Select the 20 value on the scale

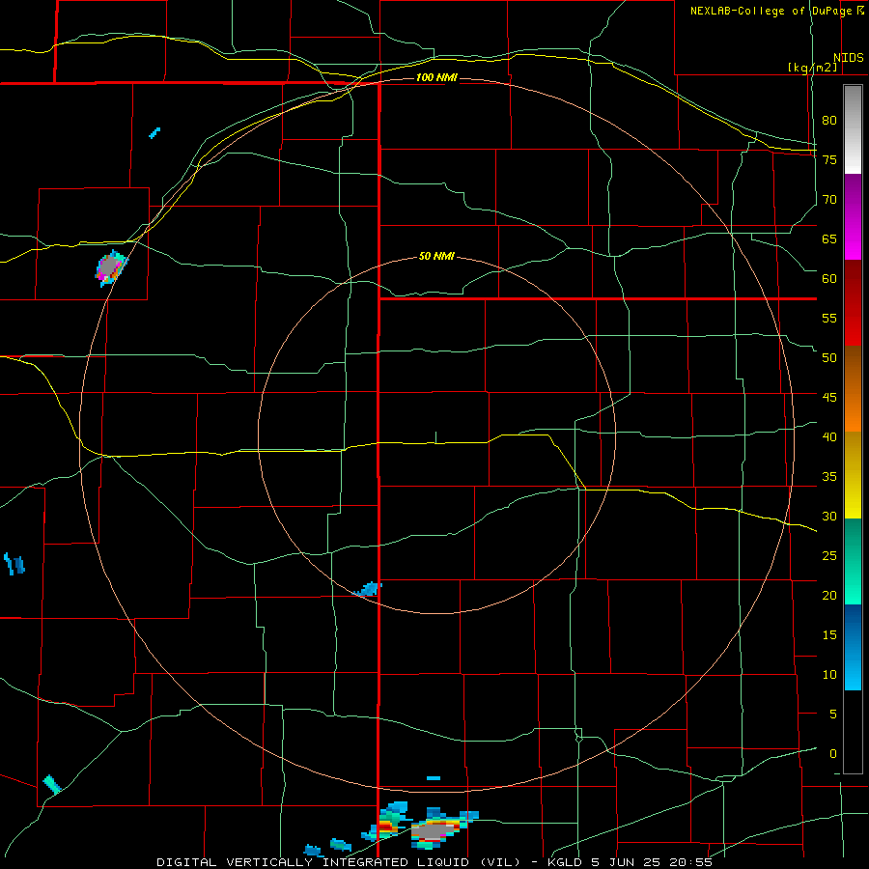(829, 596)
